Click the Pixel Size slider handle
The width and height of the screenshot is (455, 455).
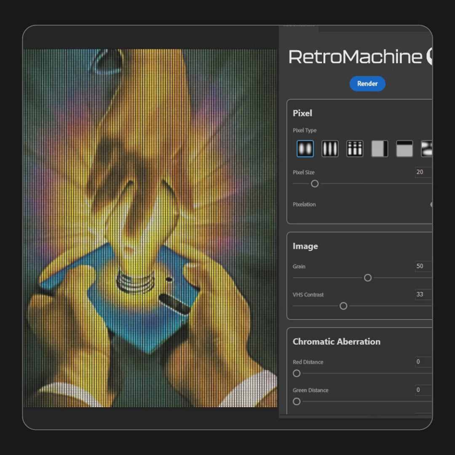pyautogui.click(x=315, y=184)
